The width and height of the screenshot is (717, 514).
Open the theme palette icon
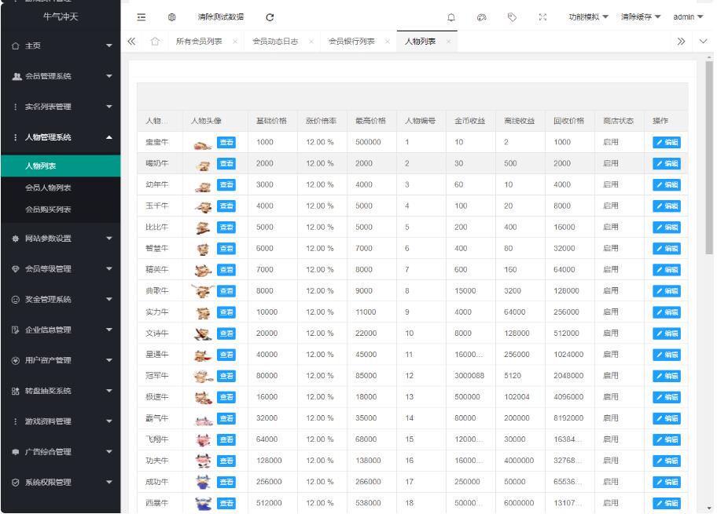[481, 17]
